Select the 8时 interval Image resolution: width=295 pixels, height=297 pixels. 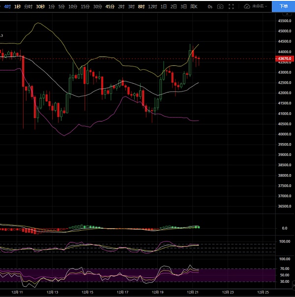click(x=142, y=6)
